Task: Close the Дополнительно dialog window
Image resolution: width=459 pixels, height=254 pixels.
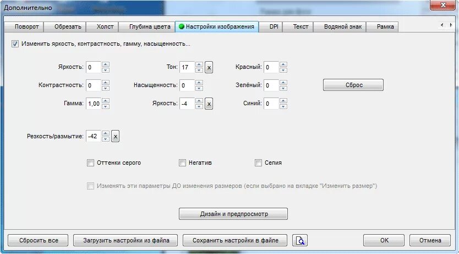Action: 442,5
